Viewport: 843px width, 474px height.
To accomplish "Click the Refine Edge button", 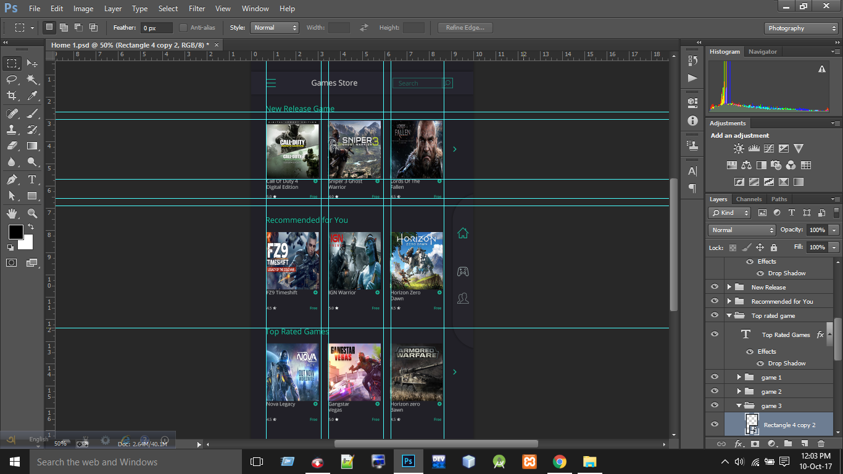I will click(465, 28).
